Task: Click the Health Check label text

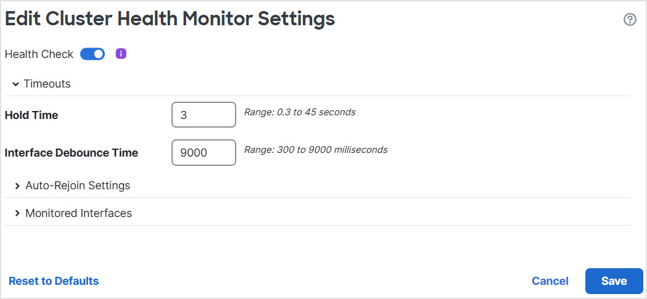Action: (39, 54)
